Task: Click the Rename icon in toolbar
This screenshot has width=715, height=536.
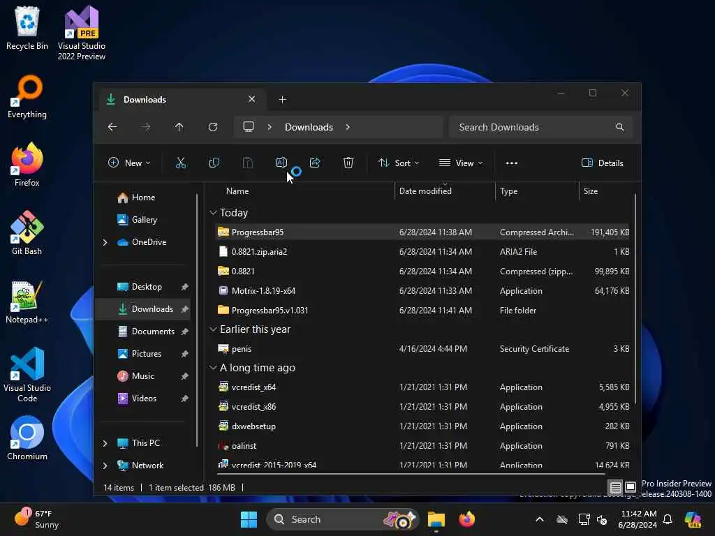Action: [x=281, y=163]
